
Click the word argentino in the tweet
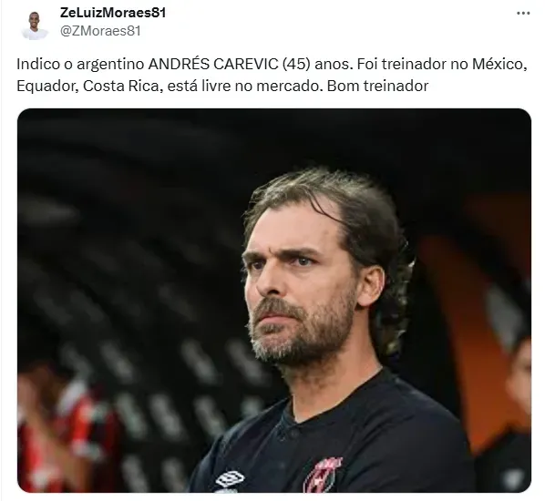tap(110, 65)
